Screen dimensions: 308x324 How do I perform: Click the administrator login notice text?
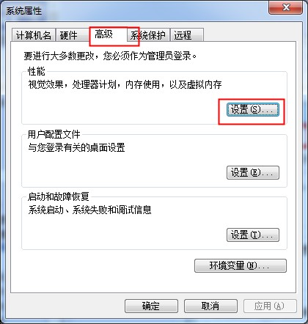(x=110, y=56)
